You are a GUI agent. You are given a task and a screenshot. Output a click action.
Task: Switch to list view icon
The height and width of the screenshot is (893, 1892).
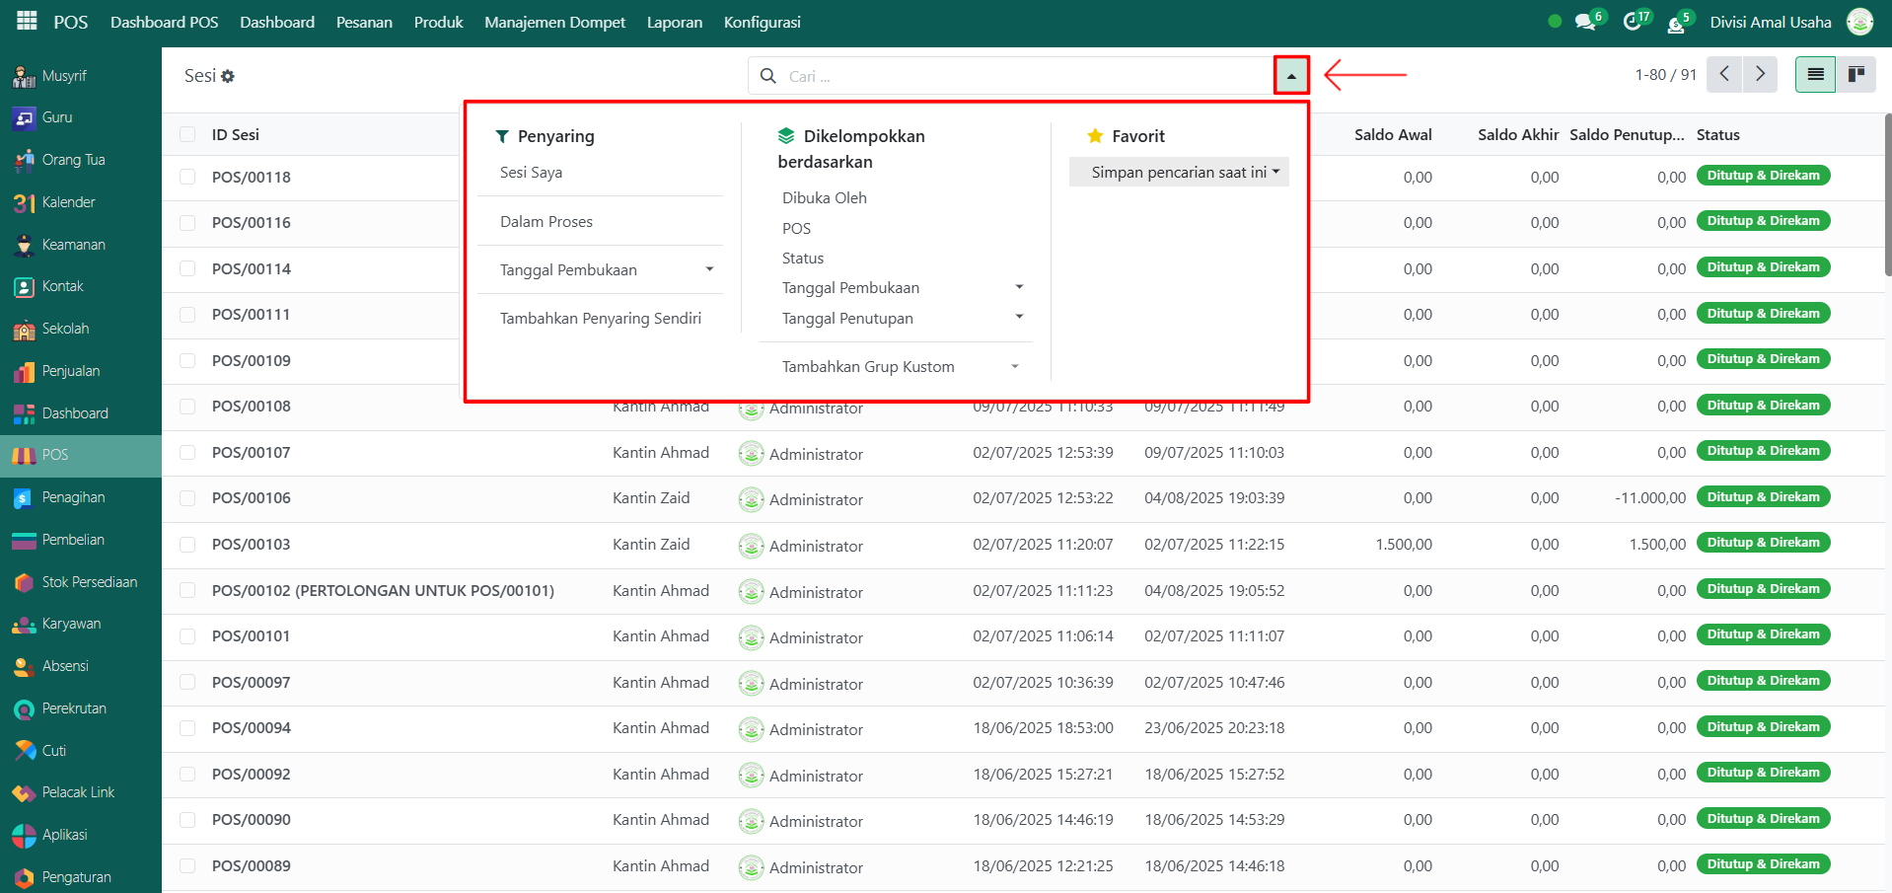pos(1815,74)
